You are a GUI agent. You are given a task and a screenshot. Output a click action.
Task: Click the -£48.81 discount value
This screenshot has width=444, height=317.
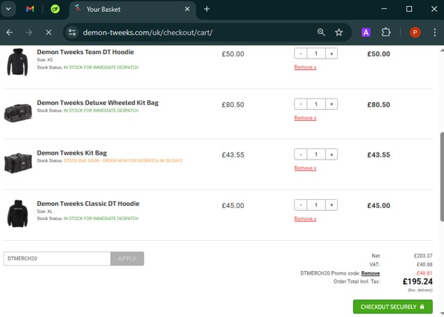click(x=424, y=273)
